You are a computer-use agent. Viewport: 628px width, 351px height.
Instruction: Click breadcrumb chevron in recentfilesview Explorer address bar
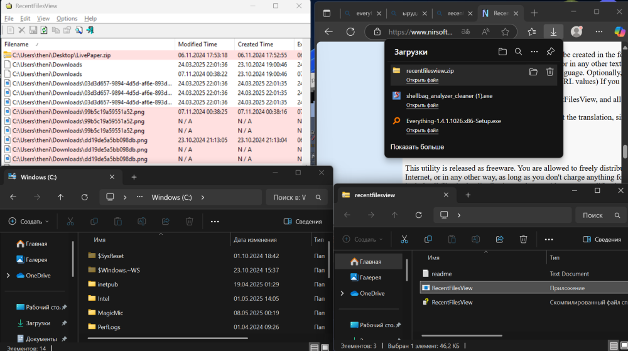pos(459,215)
